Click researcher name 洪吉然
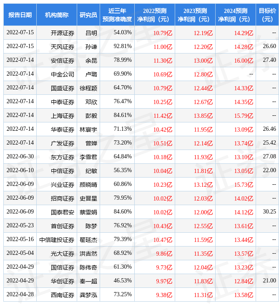Viewport: 279px width, 305px height. 88,254
